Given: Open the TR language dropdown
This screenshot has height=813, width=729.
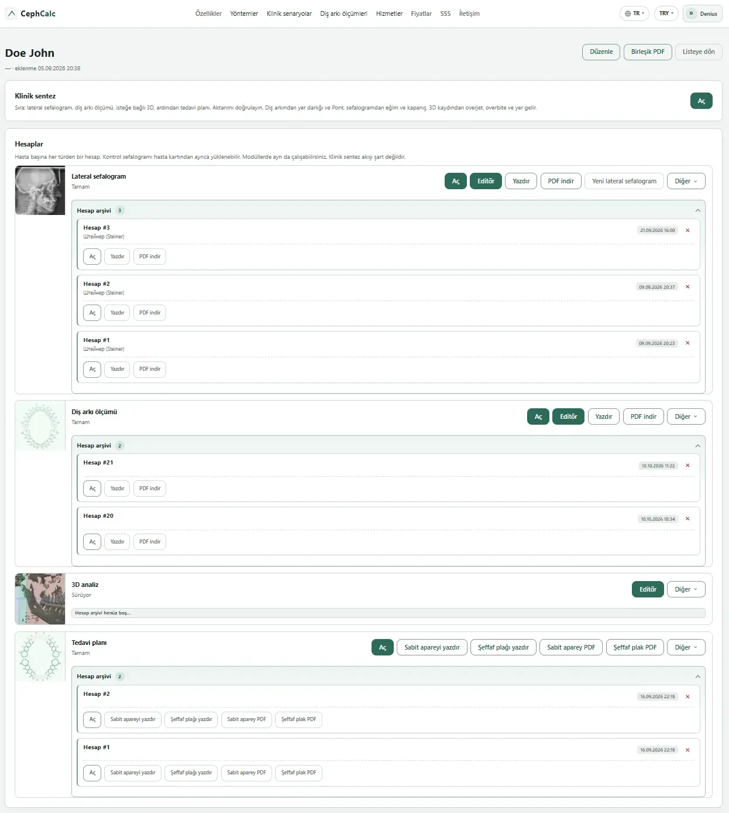Looking at the screenshot, I should [x=634, y=13].
